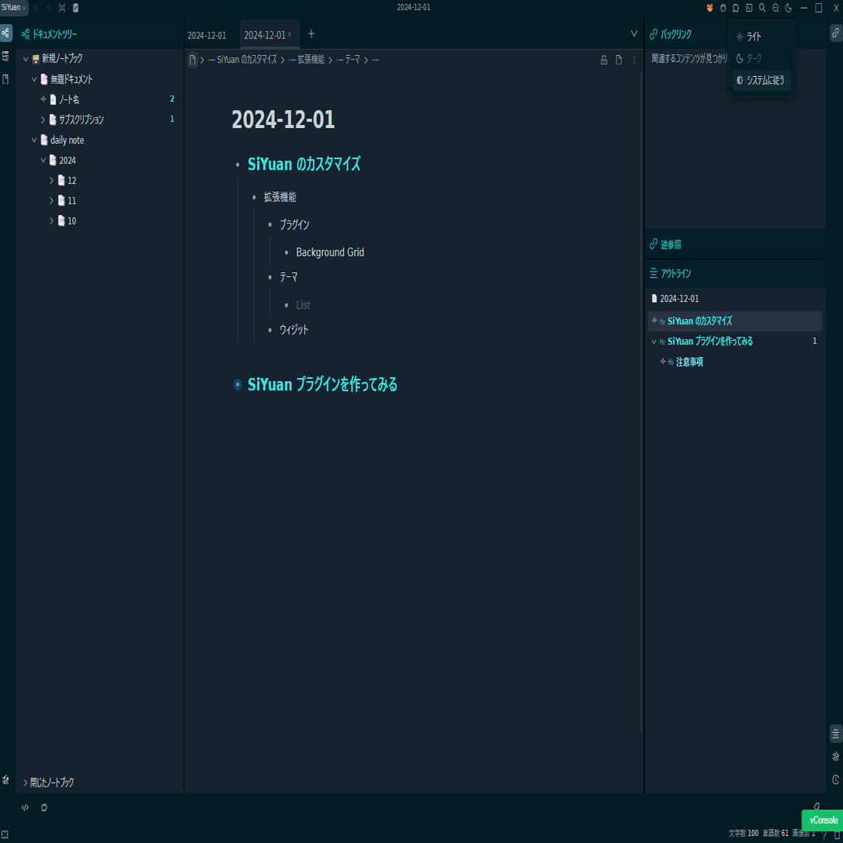843x843 pixels.
Task: Click the plugin icon next to code icon
Action: click(x=44, y=807)
